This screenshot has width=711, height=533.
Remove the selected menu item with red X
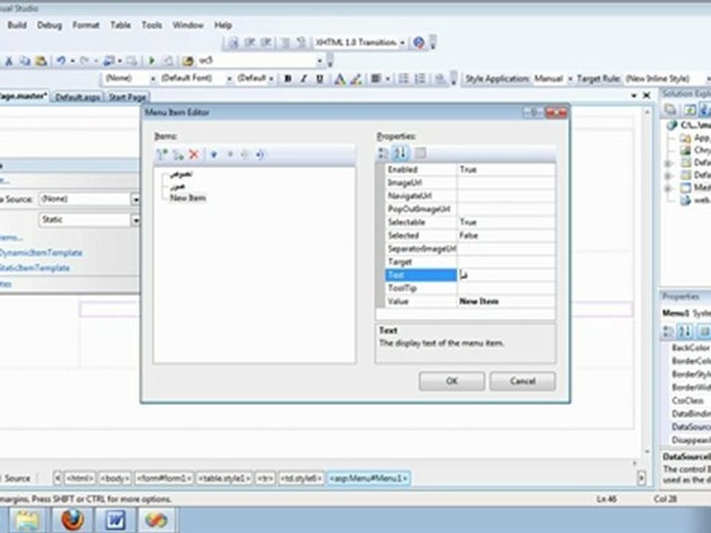(194, 155)
